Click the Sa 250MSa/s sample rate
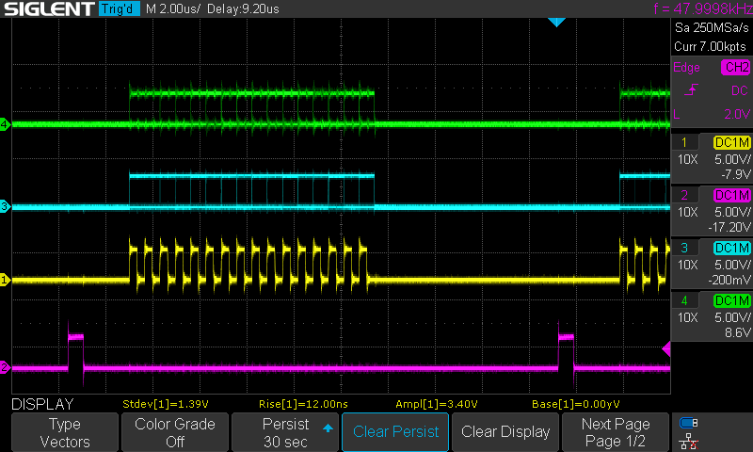Image resolution: width=753 pixels, height=452 pixels. click(712, 28)
